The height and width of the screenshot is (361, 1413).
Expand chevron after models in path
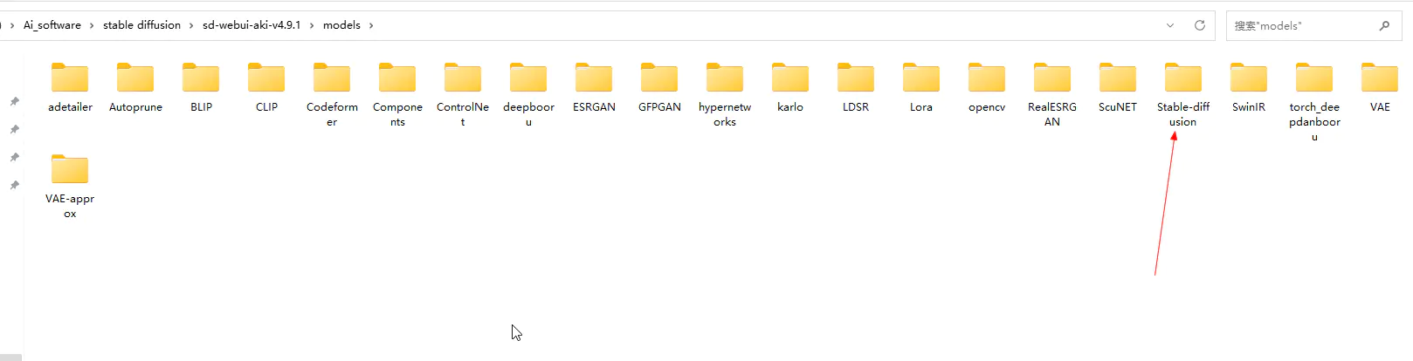coord(371,25)
